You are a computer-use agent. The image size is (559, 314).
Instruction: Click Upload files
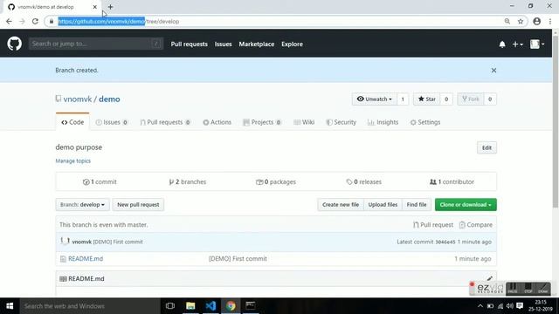point(383,205)
